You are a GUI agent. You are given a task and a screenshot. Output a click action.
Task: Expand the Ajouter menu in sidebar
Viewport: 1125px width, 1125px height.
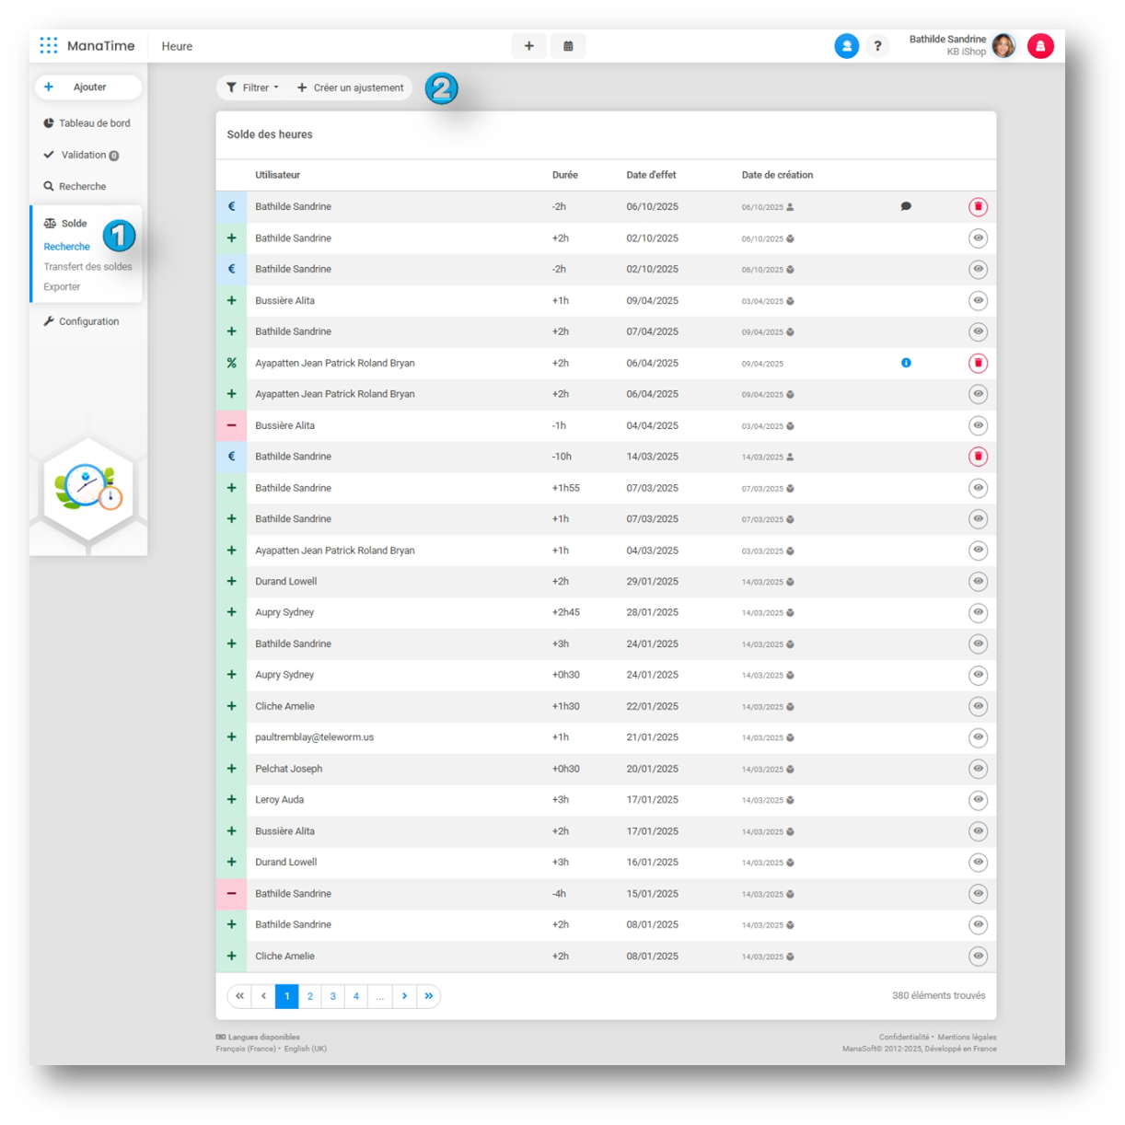pyautogui.click(x=88, y=87)
